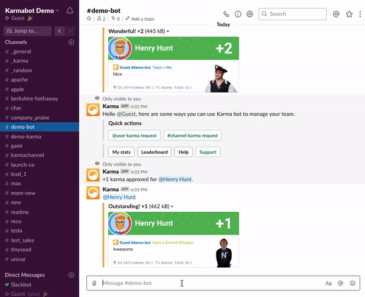
Task: Click Karma avatar on approved karma message
Action: point(93,175)
